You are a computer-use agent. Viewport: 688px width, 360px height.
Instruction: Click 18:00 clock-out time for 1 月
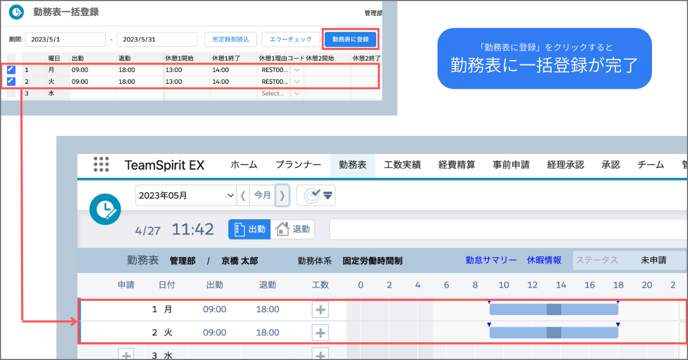pos(268,309)
